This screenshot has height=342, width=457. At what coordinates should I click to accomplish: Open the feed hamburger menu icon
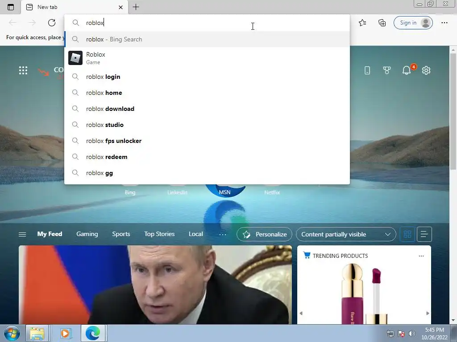tap(22, 234)
